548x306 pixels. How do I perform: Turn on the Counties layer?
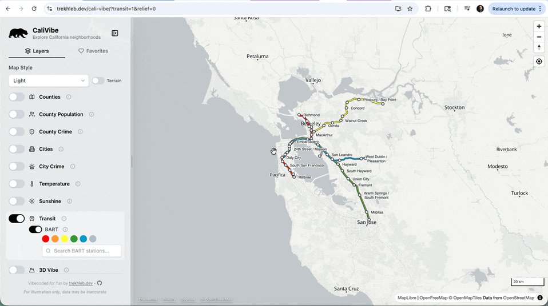(x=17, y=97)
